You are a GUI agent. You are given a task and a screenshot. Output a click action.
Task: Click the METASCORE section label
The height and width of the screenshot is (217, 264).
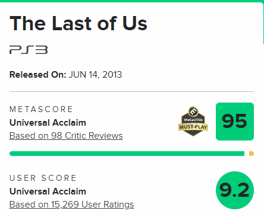41,109
